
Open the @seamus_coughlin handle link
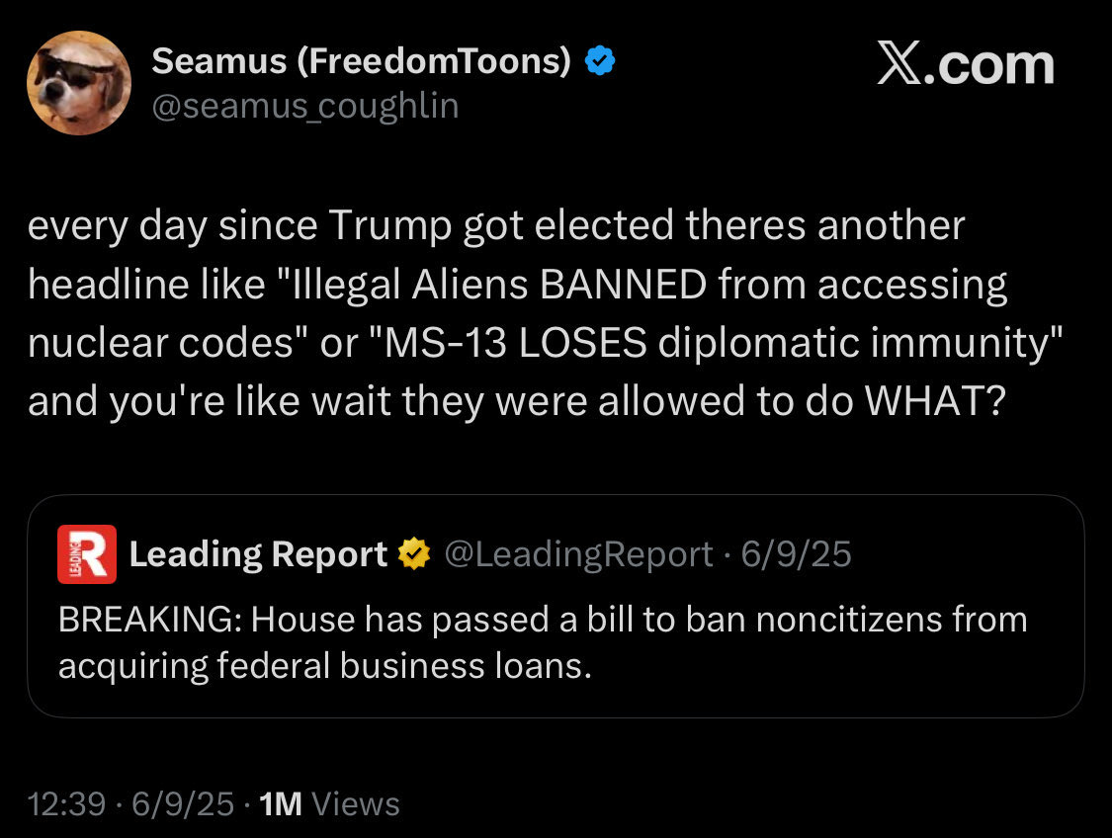tap(304, 106)
